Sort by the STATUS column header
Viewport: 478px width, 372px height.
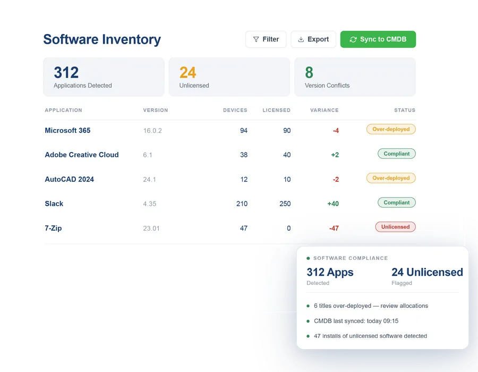click(405, 110)
